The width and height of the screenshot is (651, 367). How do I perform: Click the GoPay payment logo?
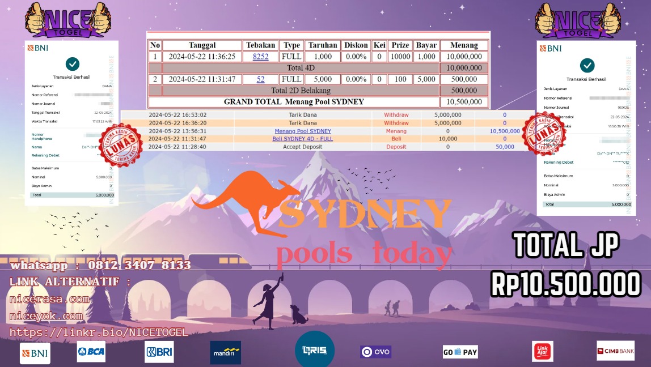pyautogui.click(x=460, y=352)
